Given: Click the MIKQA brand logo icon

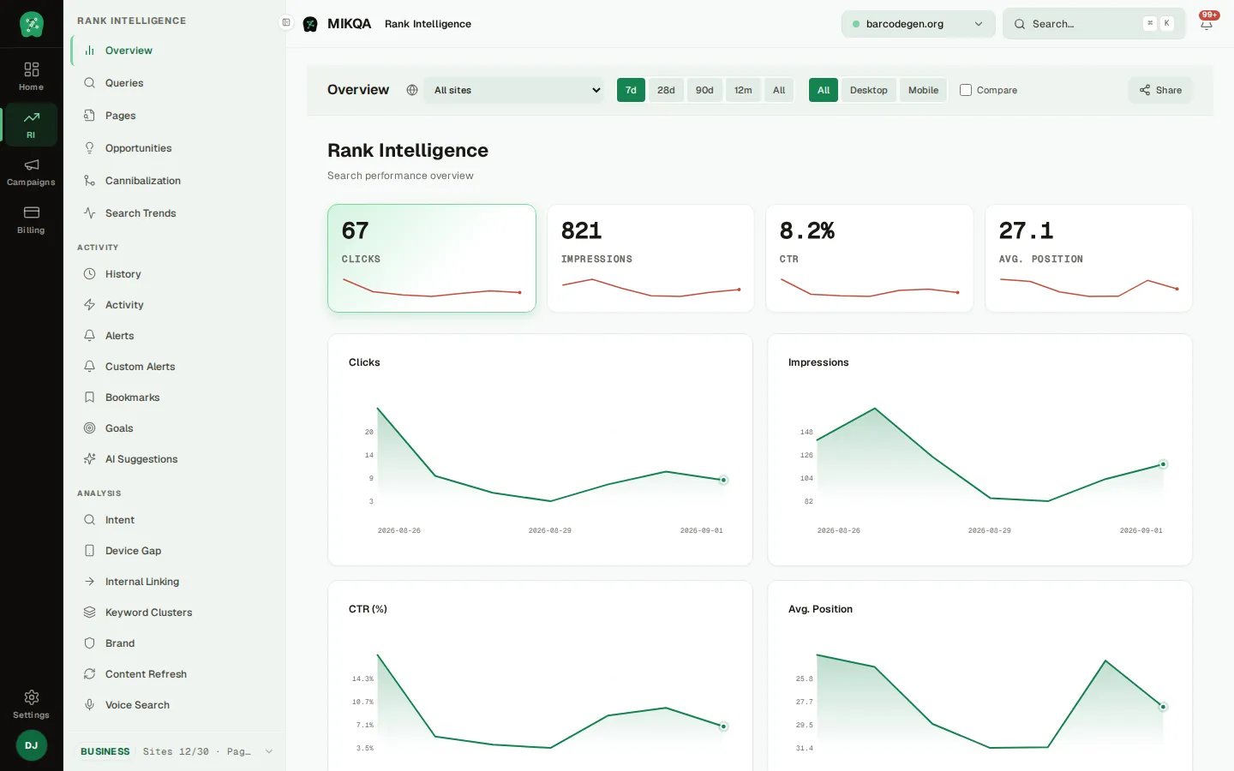Looking at the screenshot, I should [310, 24].
